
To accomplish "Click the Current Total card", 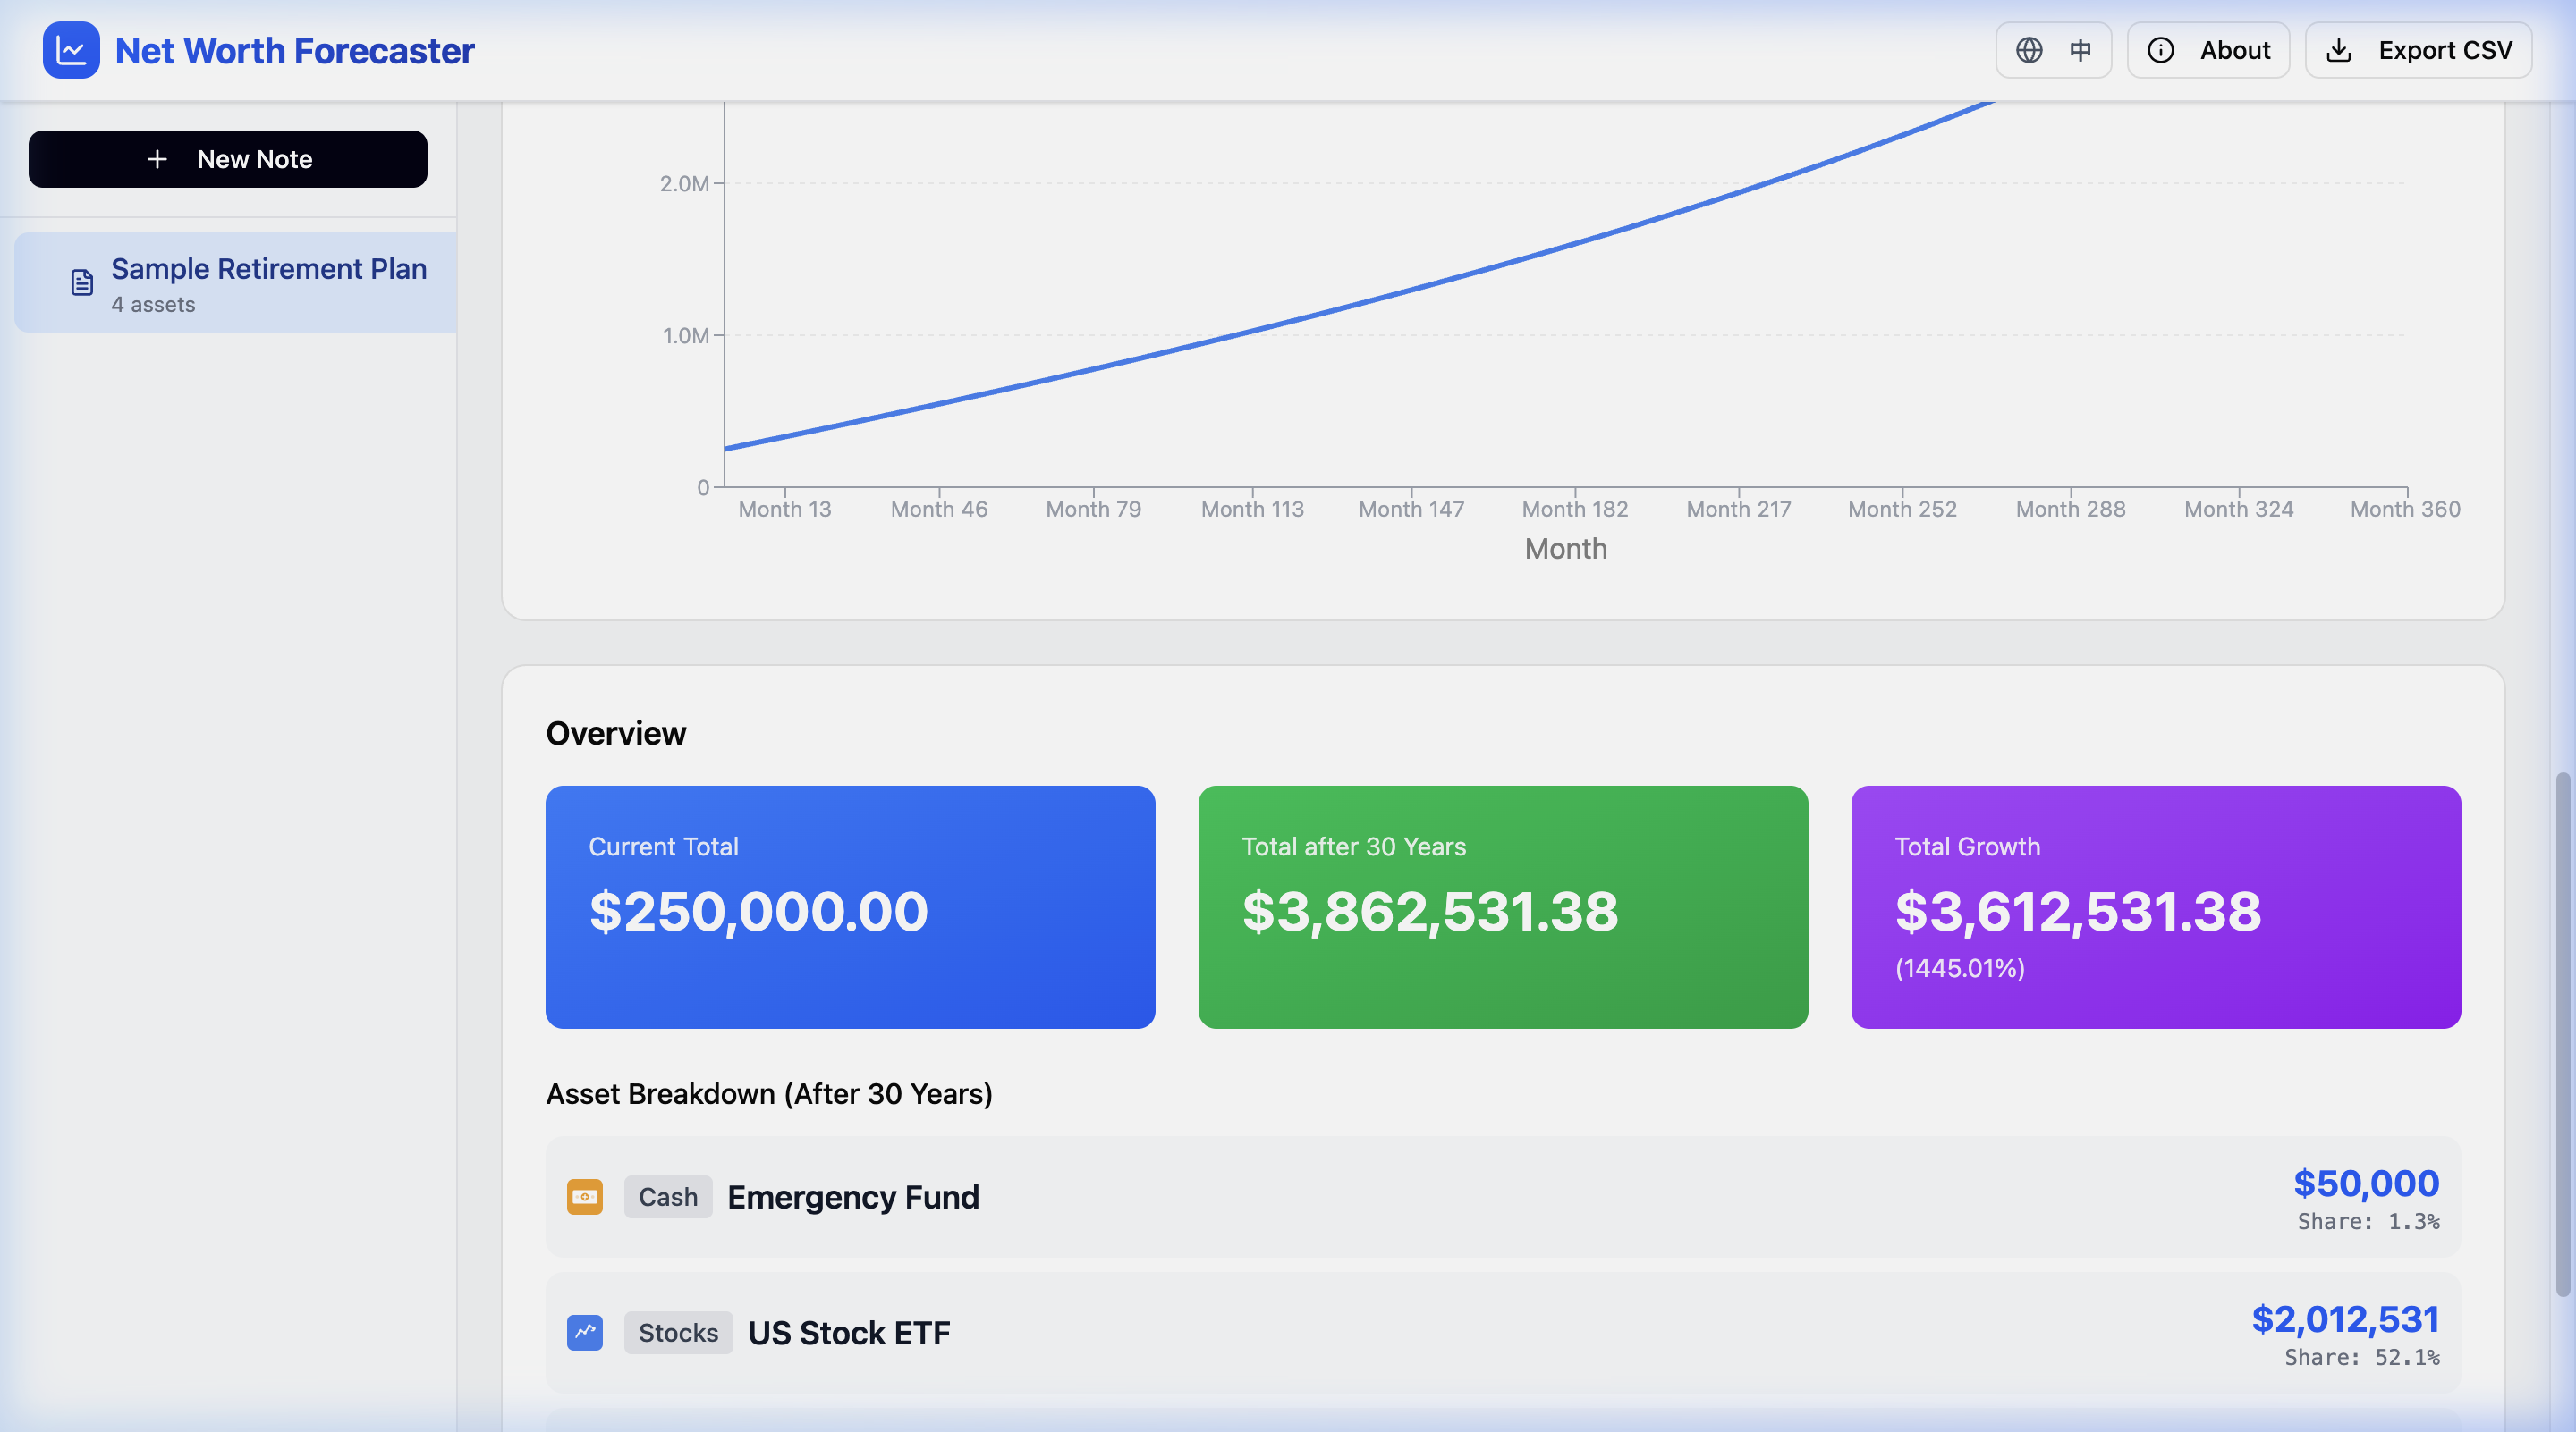I will tap(849, 907).
